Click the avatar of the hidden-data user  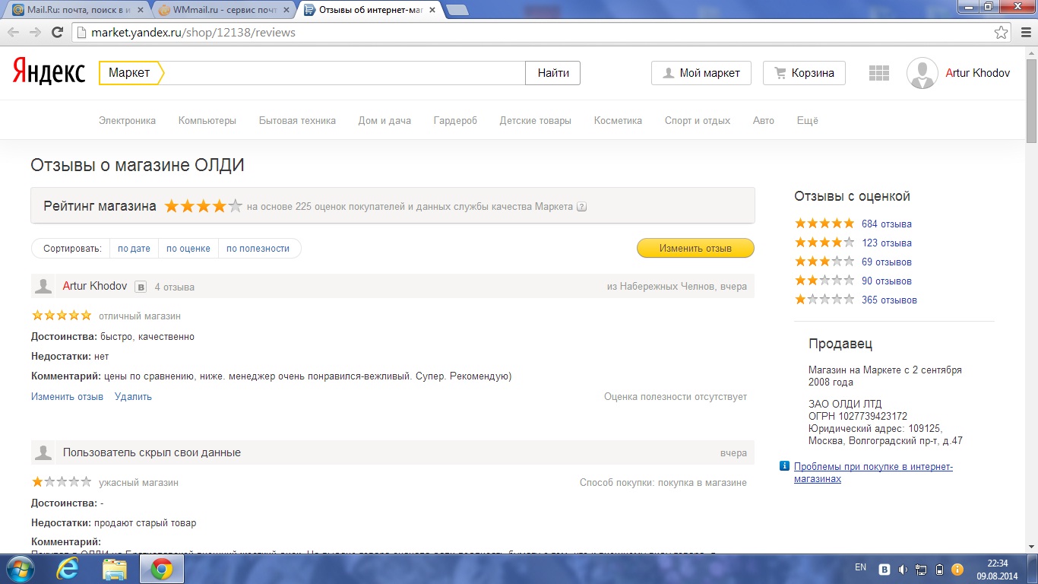coord(43,452)
